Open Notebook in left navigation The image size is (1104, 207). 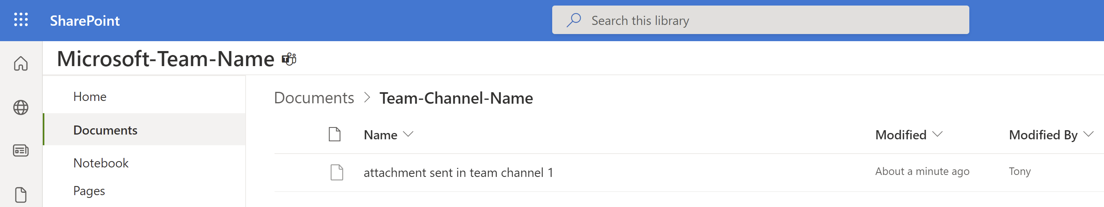click(101, 163)
